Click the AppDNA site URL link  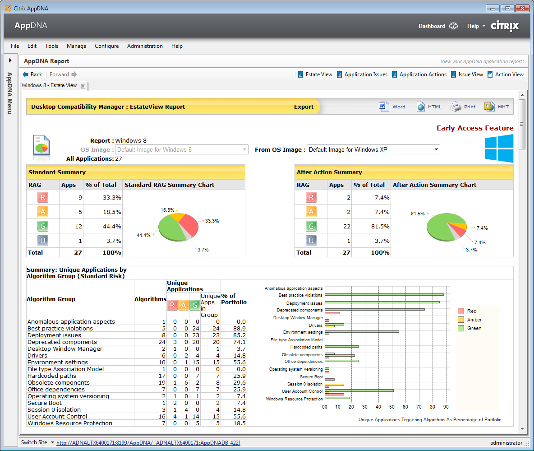148,442
